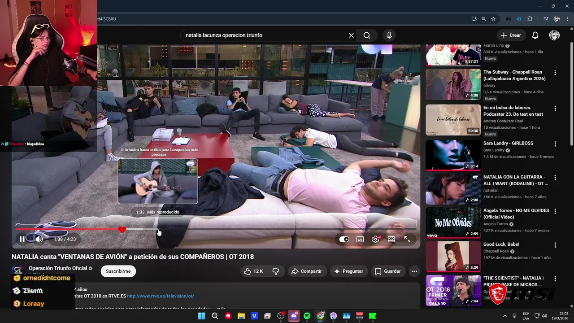Click the Compartir button
Viewport: 574px width, 323px height.
(x=307, y=271)
